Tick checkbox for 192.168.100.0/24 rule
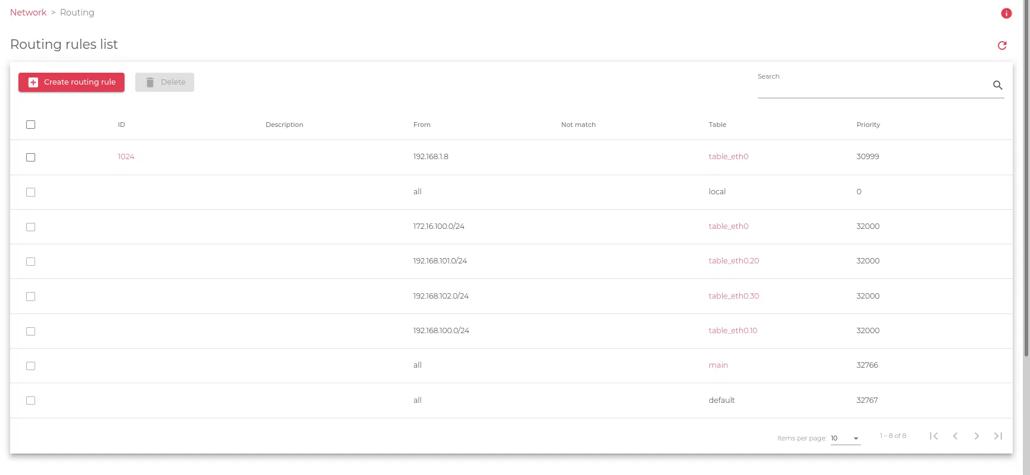Viewport: 1030px width, 475px height. coord(31,331)
